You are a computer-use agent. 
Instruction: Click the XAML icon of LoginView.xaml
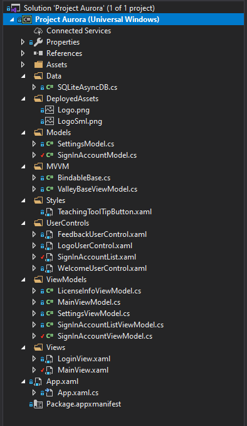tap(50, 359)
